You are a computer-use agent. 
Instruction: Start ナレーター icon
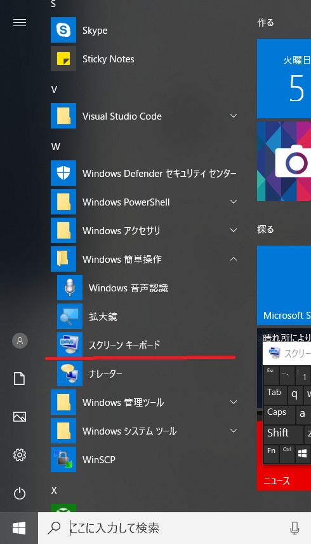click(70, 373)
